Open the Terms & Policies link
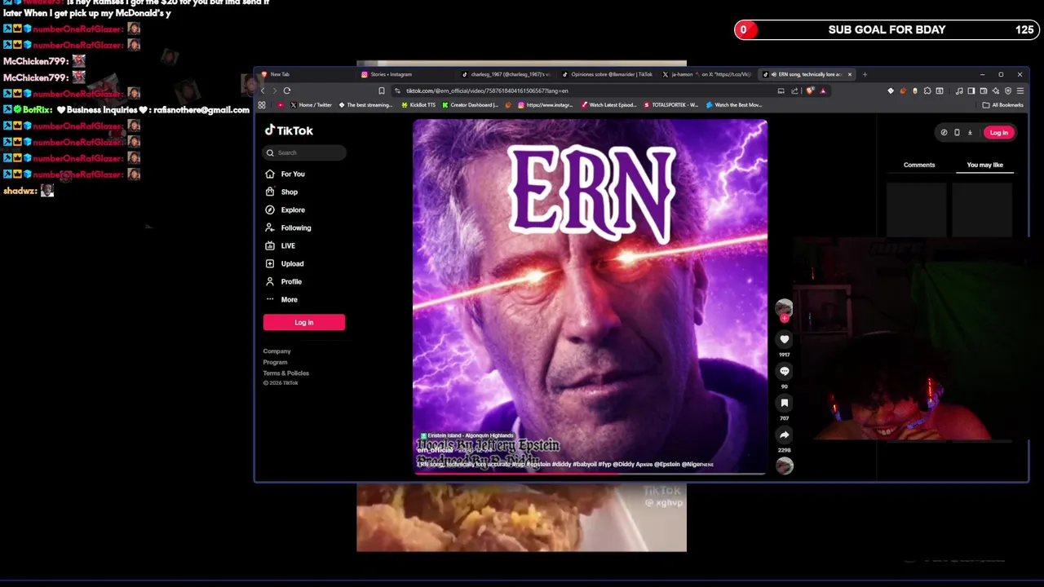1044x587 pixels. pyautogui.click(x=285, y=373)
